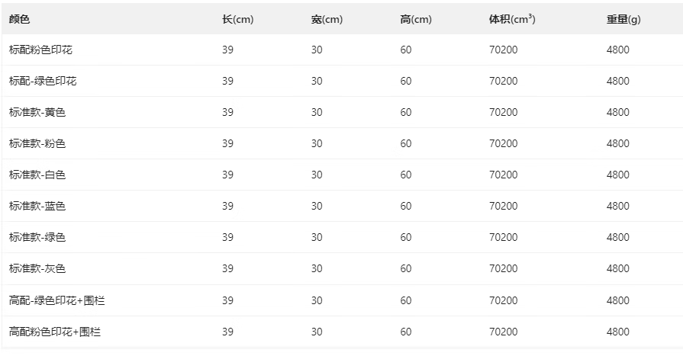Screen dimensions: 683x356
Task: Click the 长(cm) column header
Action: pyautogui.click(x=237, y=19)
